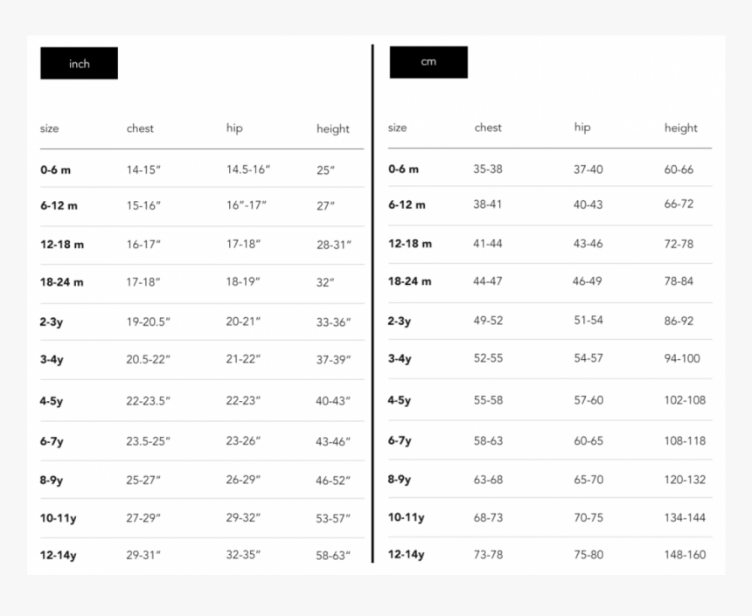Click the height header in inch table
The image size is (752, 616).
point(333,129)
